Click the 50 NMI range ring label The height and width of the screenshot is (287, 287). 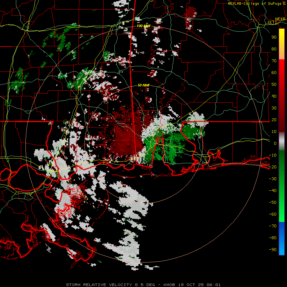(144, 85)
